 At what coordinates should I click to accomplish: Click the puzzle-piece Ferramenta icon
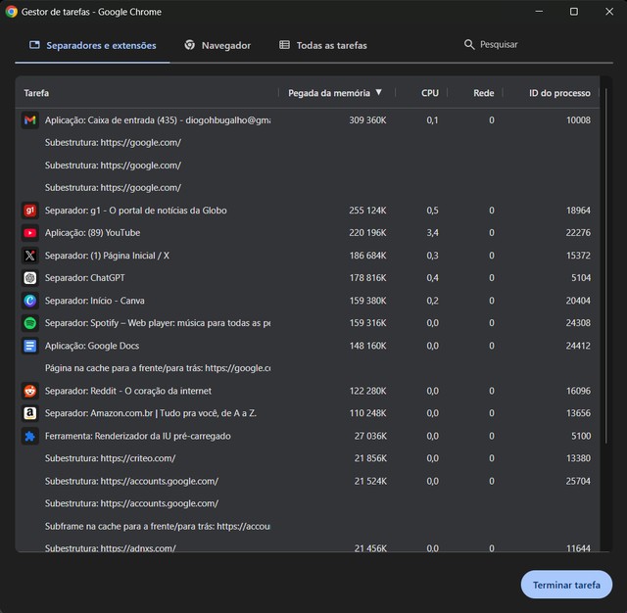[30, 436]
